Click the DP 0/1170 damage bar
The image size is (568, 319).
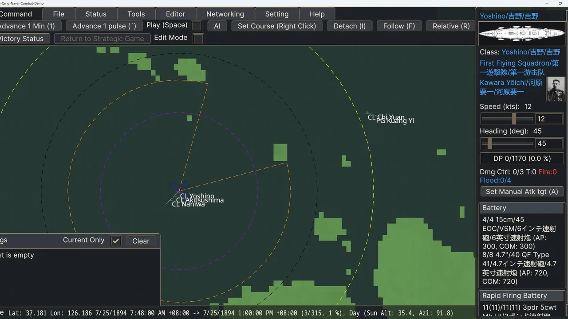click(522, 158)
